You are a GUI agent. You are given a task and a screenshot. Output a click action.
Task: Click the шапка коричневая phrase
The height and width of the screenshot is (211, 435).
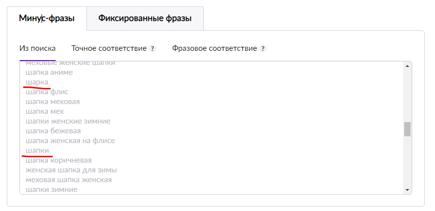tap(59, 160)
